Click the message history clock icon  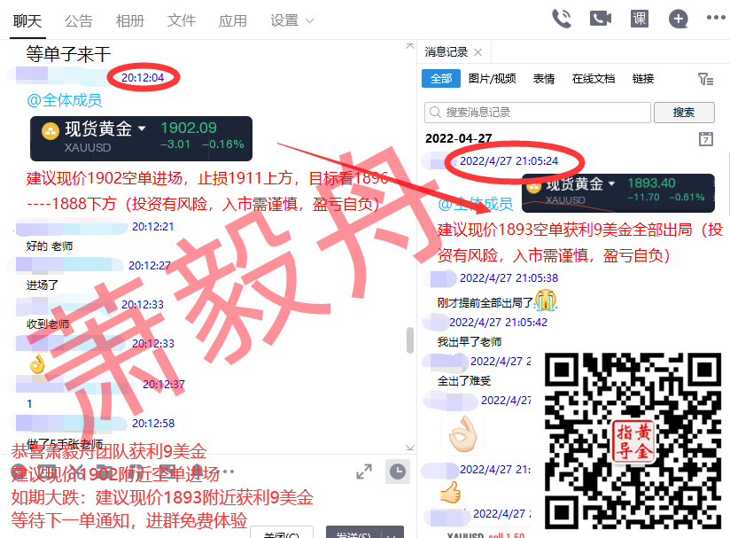(x=398, y=472)
